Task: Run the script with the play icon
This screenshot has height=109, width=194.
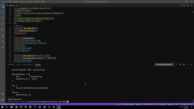Action: pos(180,5)
